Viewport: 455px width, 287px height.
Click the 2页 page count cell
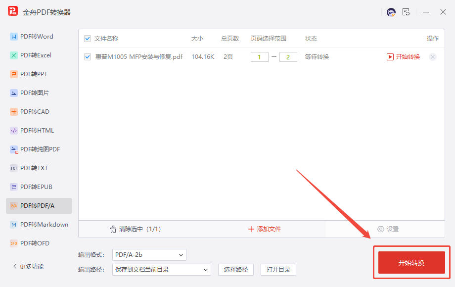tap(228, 57)
